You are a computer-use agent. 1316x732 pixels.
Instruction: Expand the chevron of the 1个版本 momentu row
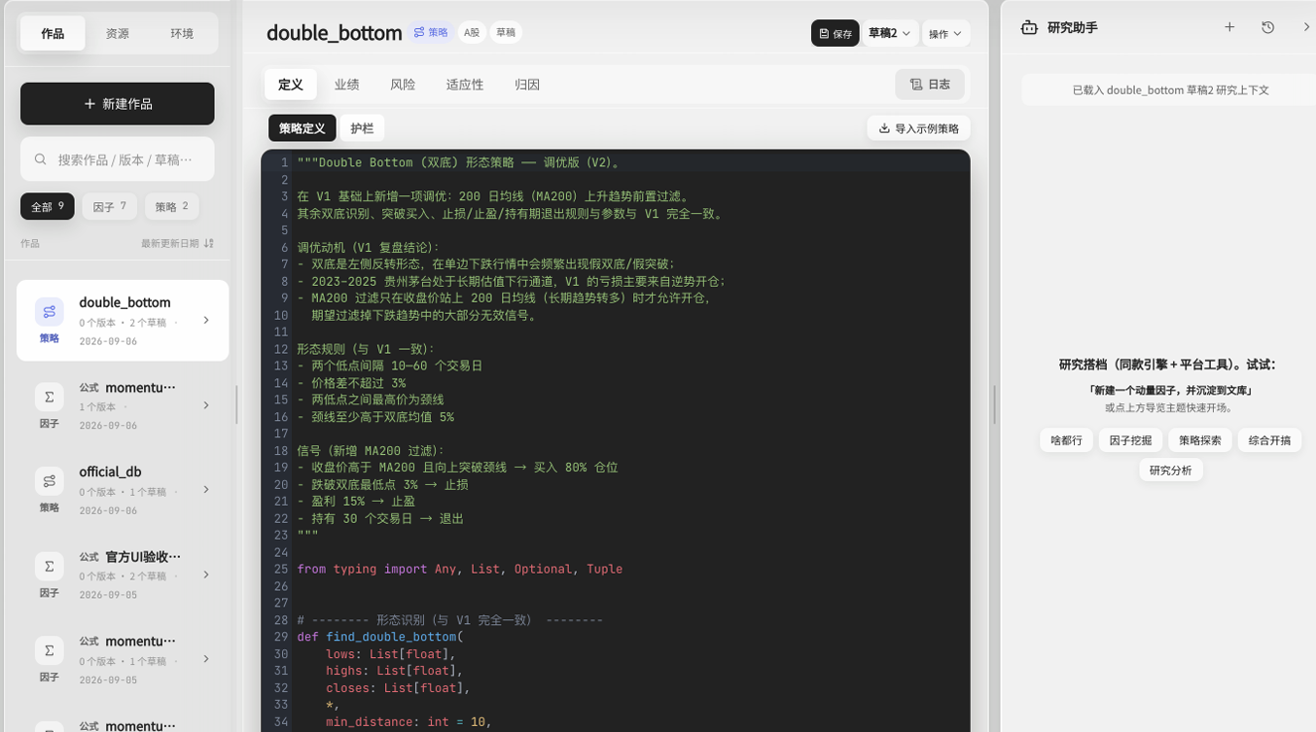click(205, 404)
